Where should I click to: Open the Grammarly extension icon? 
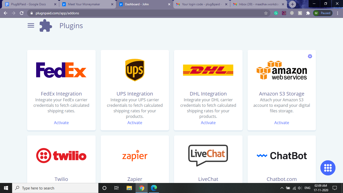[x=276, y=13]
